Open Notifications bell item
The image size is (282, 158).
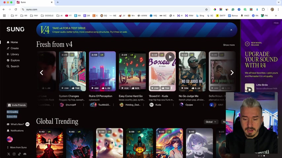15,131
